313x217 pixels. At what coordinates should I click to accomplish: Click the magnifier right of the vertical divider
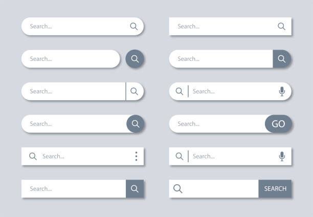[x=135, y=91]
